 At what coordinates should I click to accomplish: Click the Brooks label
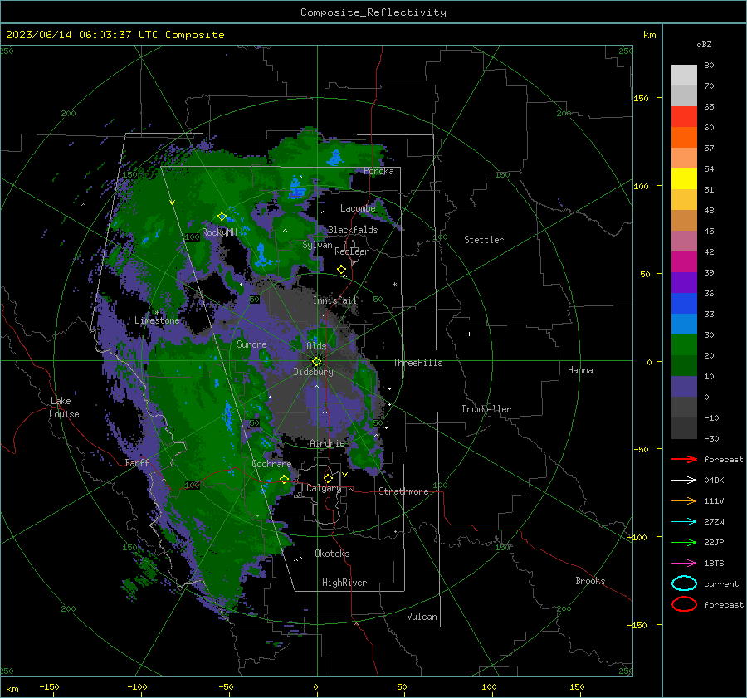[590, 581]
